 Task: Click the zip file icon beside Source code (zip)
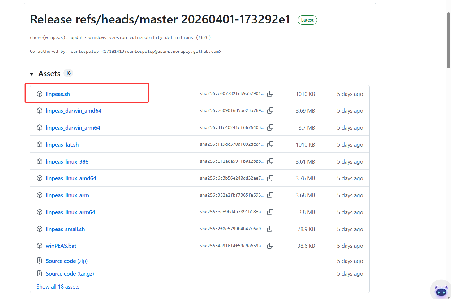pyautogui.click(x=40, y=261)
